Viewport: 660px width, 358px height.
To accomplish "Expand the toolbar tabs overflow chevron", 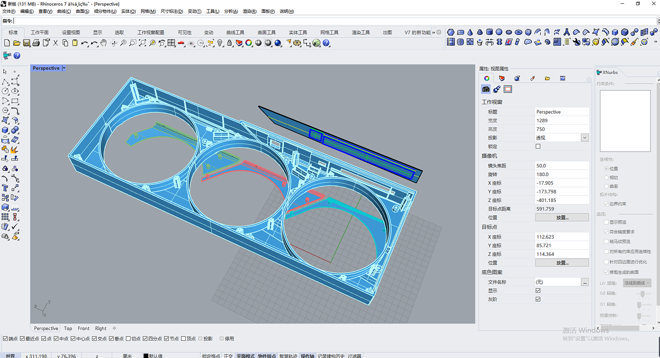I will pos(434,33).
